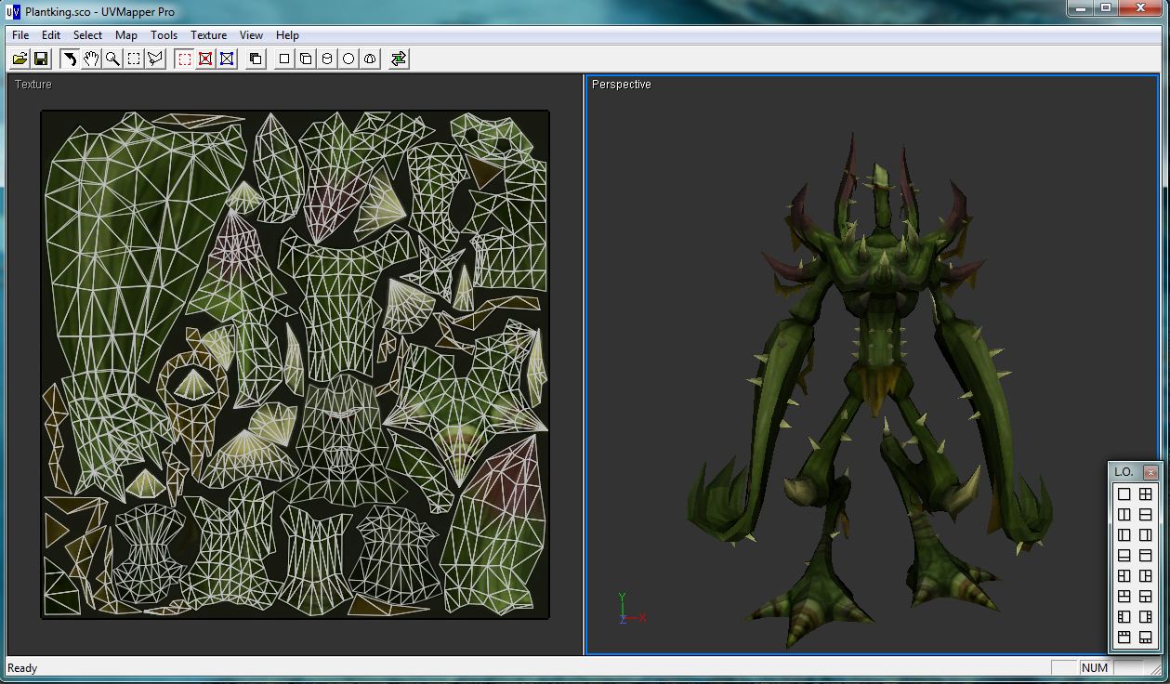Open the Map menu
Image resolution: width=1170 pixels, height=684 pixels.
pyautogui.click(x=125, y=34)
